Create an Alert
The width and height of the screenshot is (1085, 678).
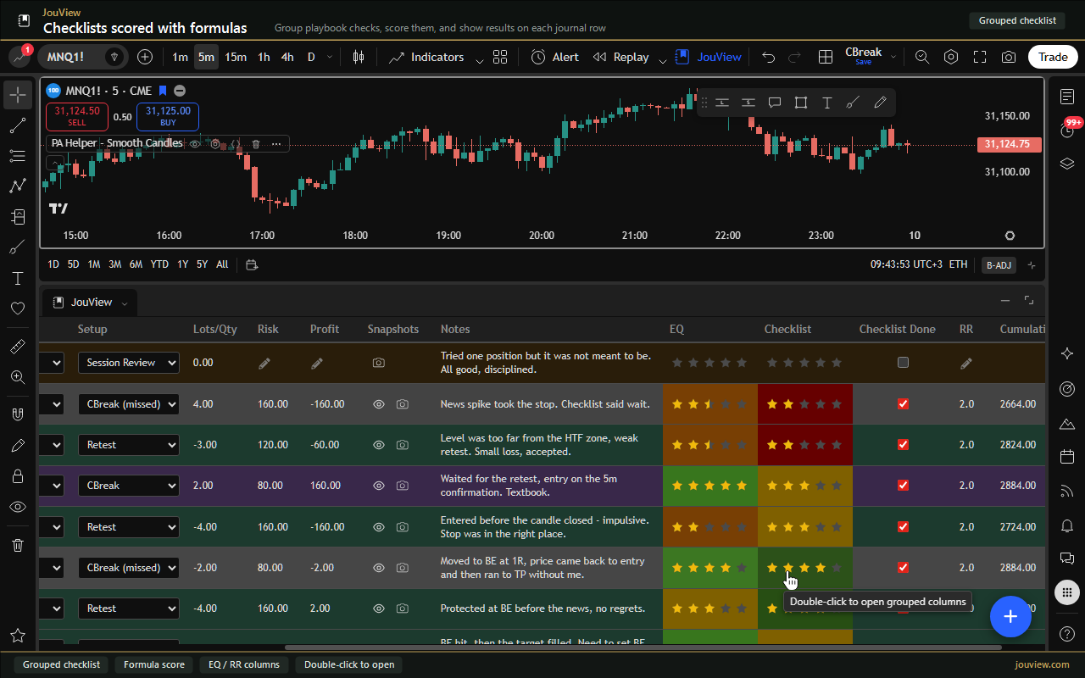tap(554, 57)
